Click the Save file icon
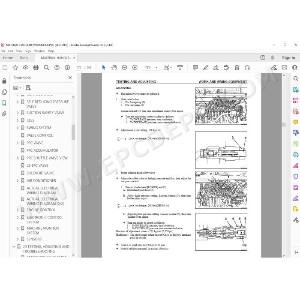300x300 pixels. (x=5, y=68)
